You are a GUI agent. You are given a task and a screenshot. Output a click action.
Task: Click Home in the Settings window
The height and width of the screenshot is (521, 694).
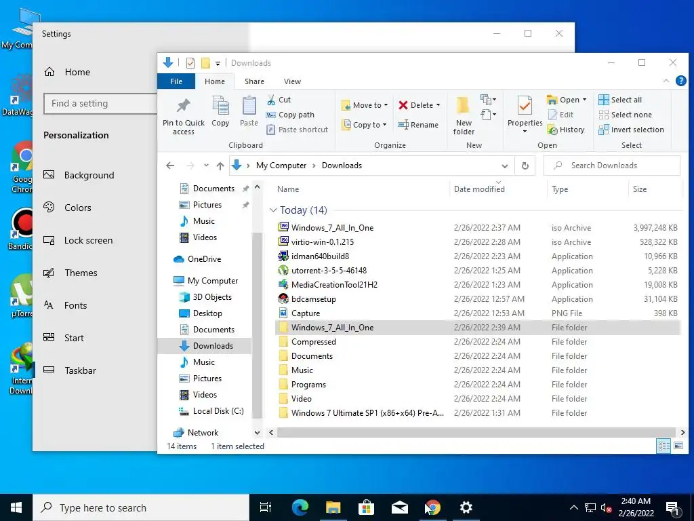[67, 72]
